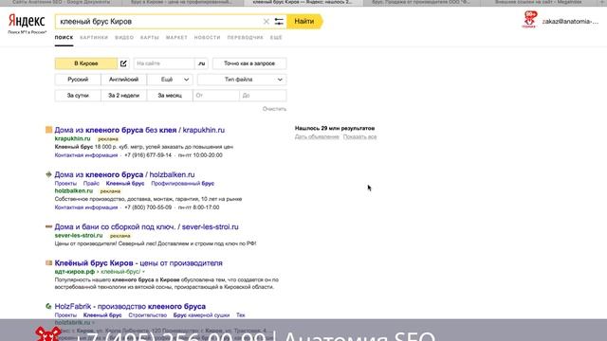Click the Очистить filters link

pos(274,109)
